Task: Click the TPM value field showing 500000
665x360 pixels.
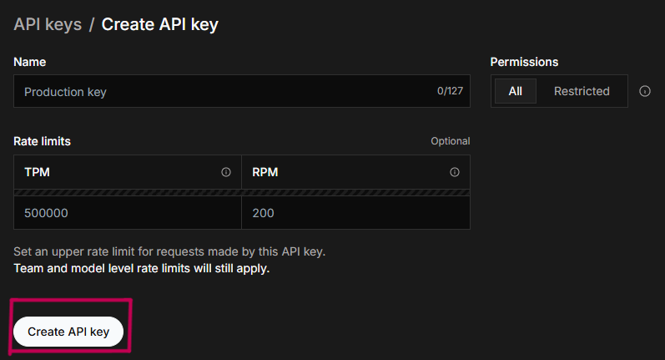Action: pyautogui.click(x=128, y=213)
